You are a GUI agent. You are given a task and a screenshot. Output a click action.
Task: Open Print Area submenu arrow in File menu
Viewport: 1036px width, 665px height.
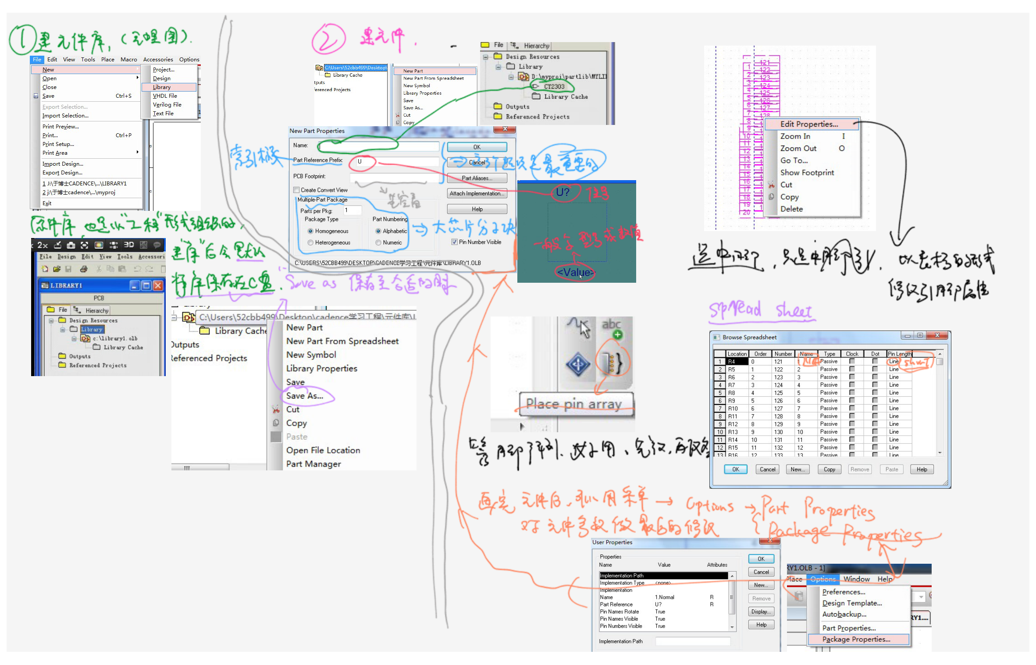[x=137, y=152]
